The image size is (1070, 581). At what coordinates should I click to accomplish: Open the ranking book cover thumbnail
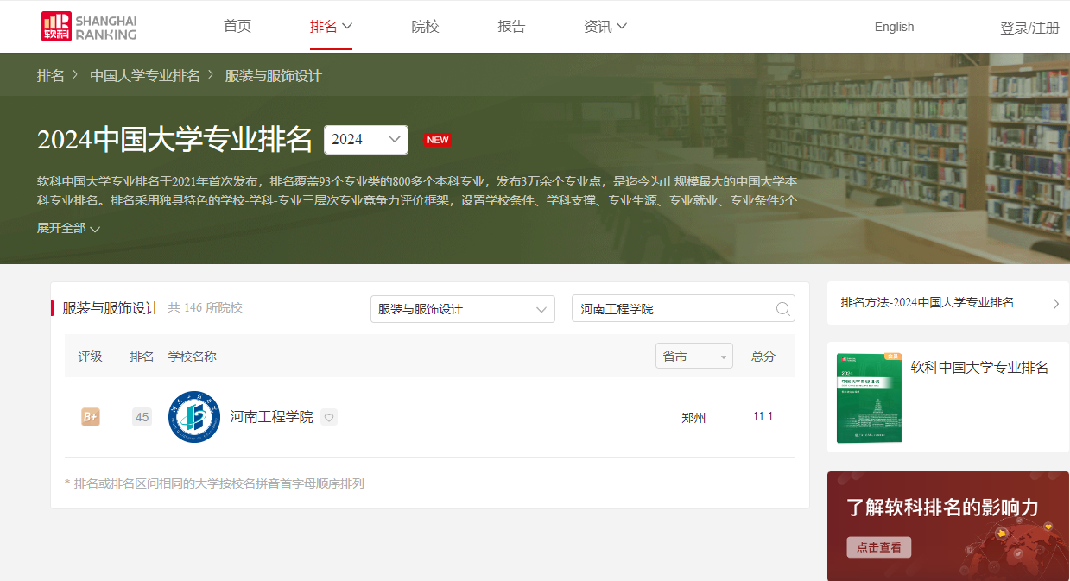pyautogui.click(x=869, y=397)
